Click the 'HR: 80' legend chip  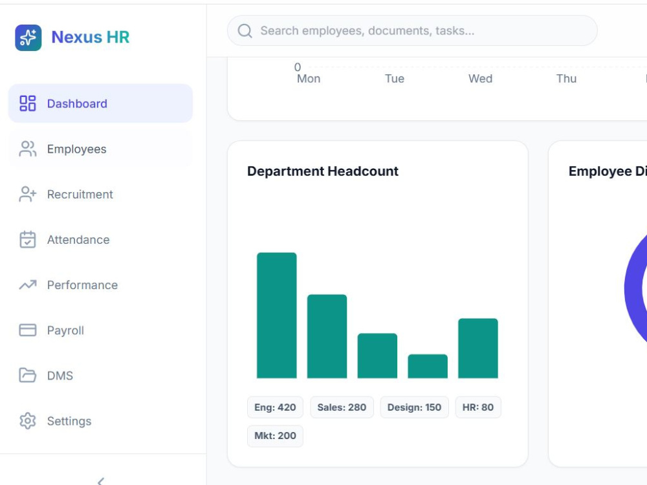tap(478, 407)
